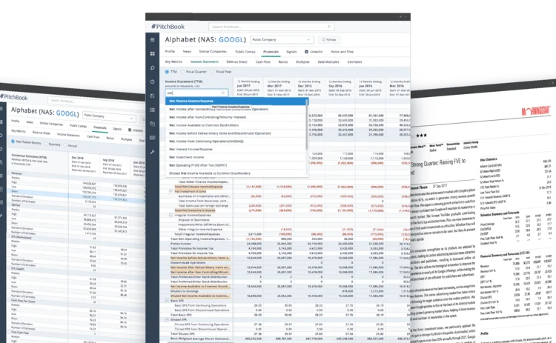The image size is (556, 343).
Task: Choose Net Investment Income suggestion
Action: point(236,157)
